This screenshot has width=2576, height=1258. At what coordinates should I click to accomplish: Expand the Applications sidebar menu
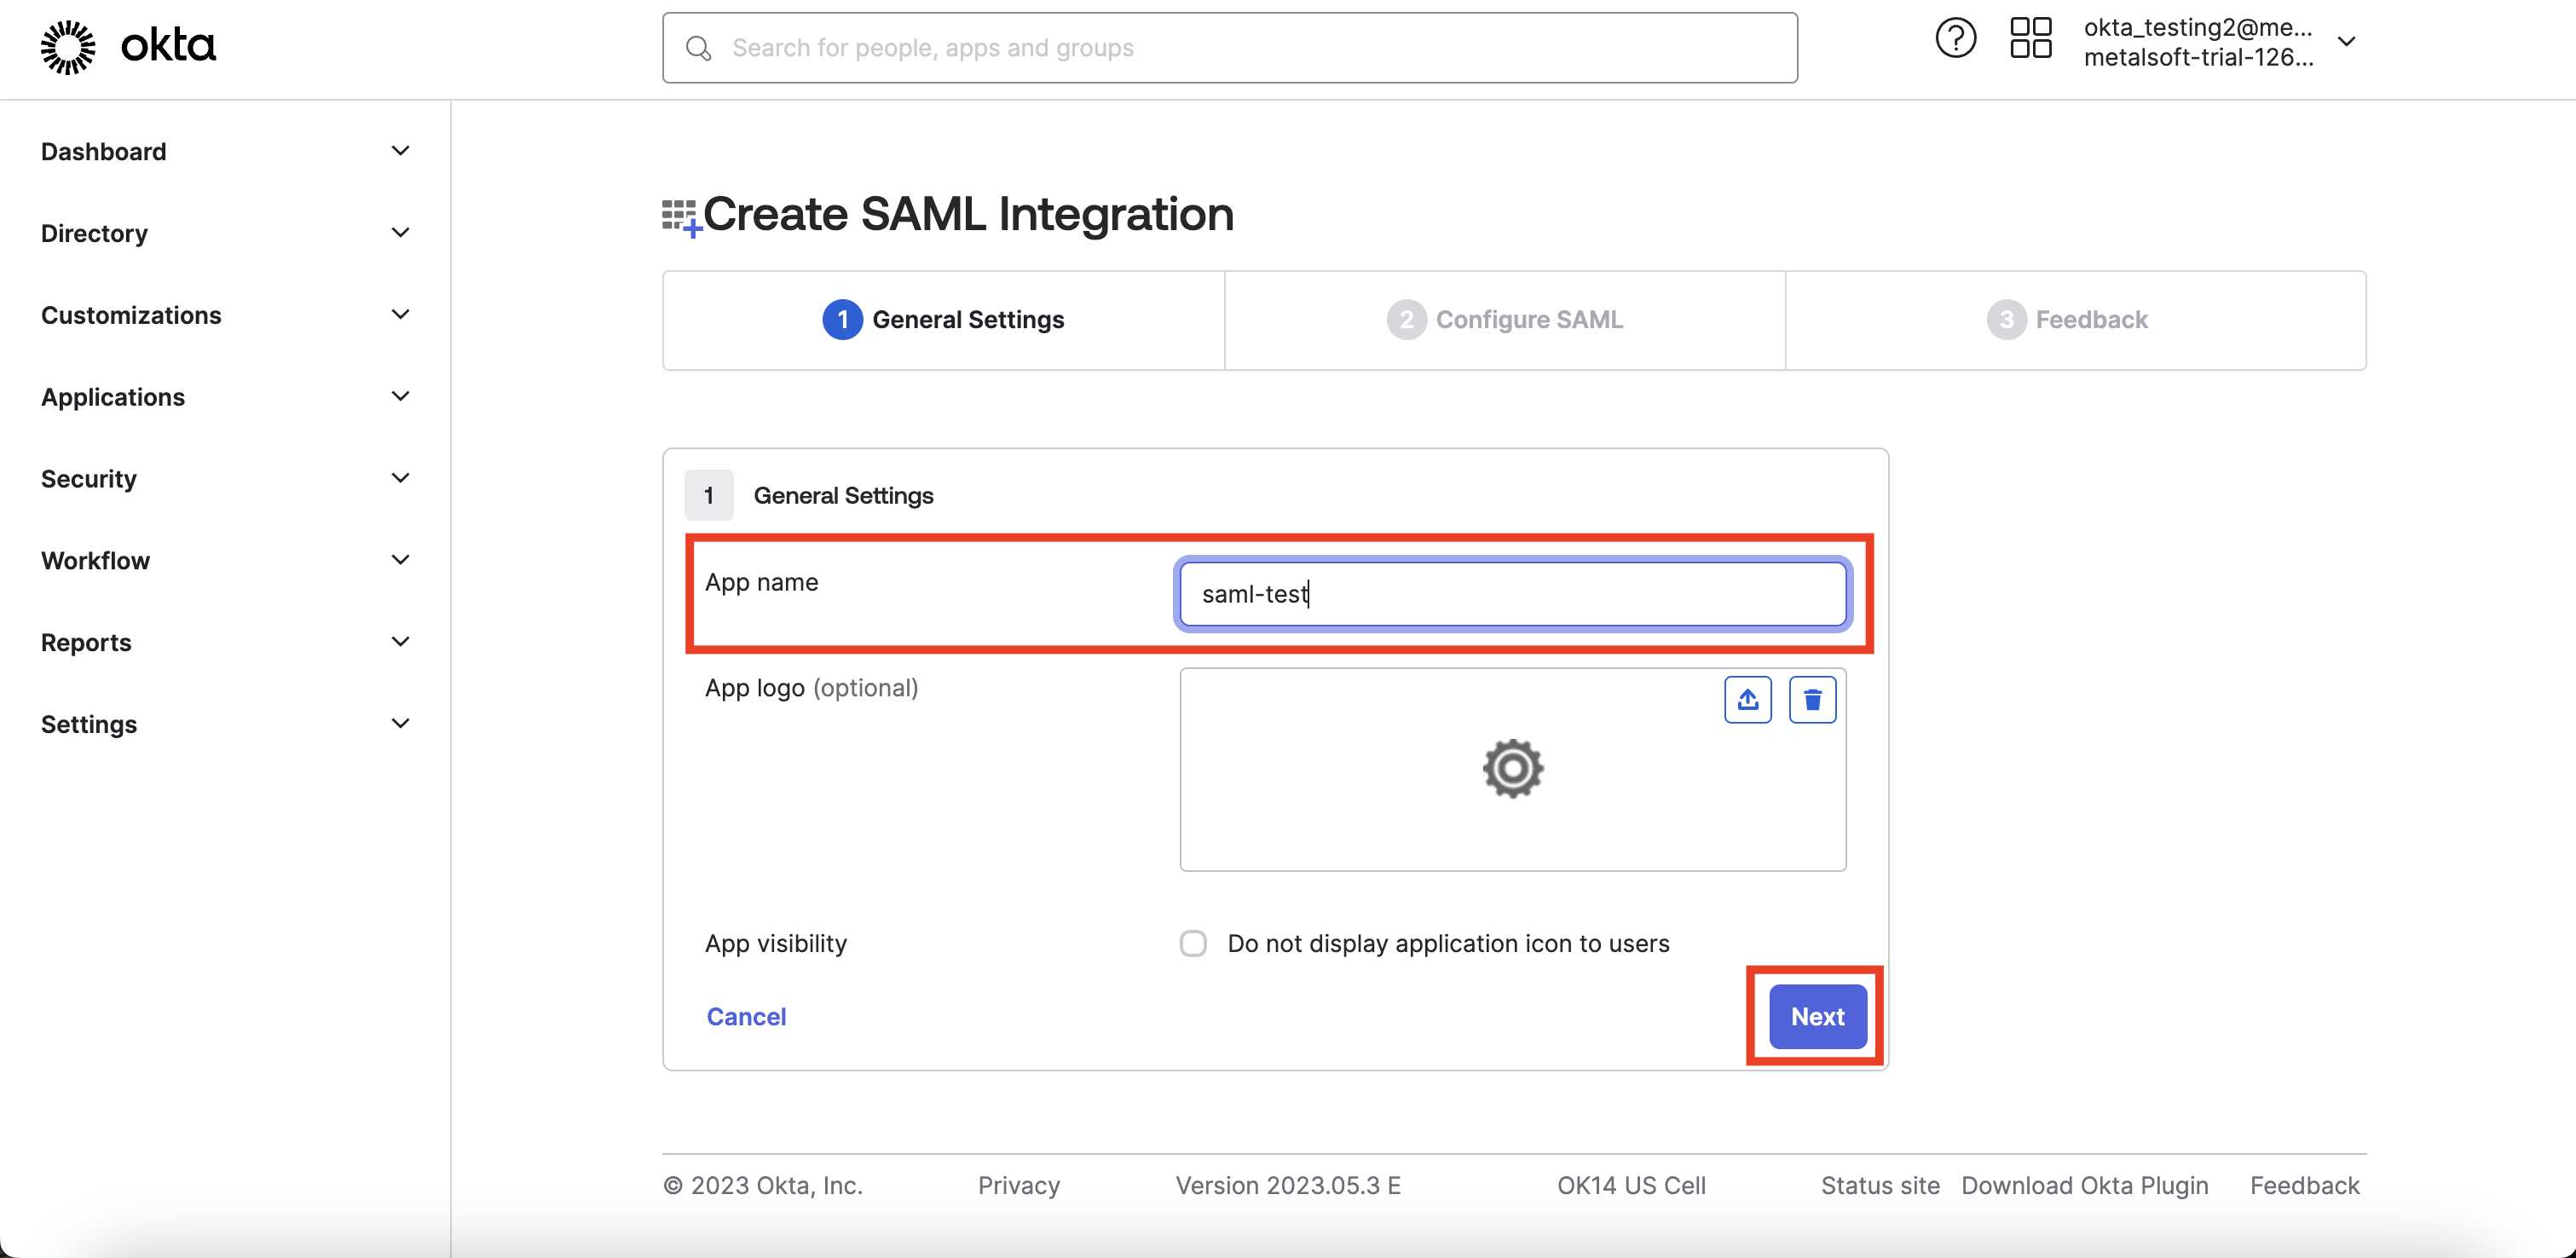pyautogui.click(x=400, y=397)
